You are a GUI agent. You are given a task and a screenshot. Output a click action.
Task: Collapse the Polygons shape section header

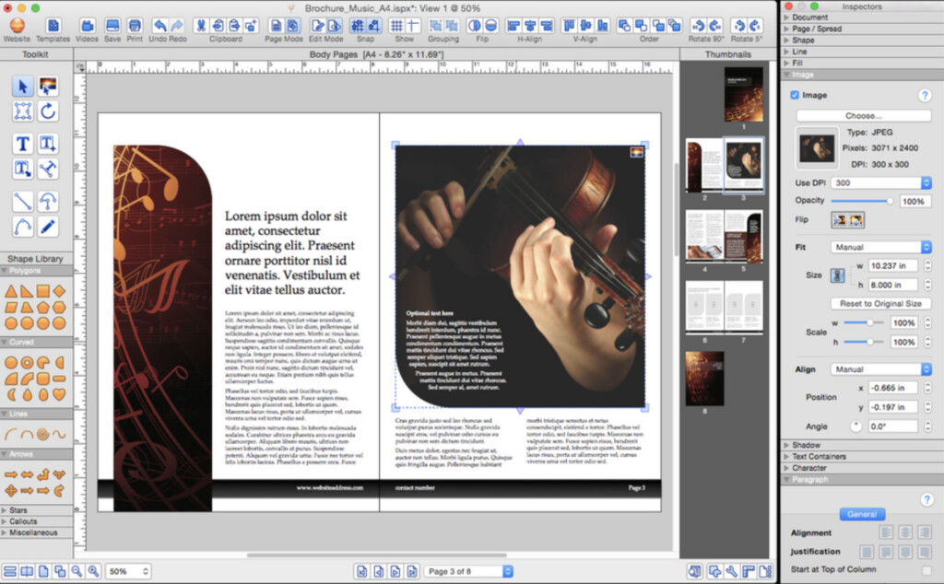(x=37, y=271)
